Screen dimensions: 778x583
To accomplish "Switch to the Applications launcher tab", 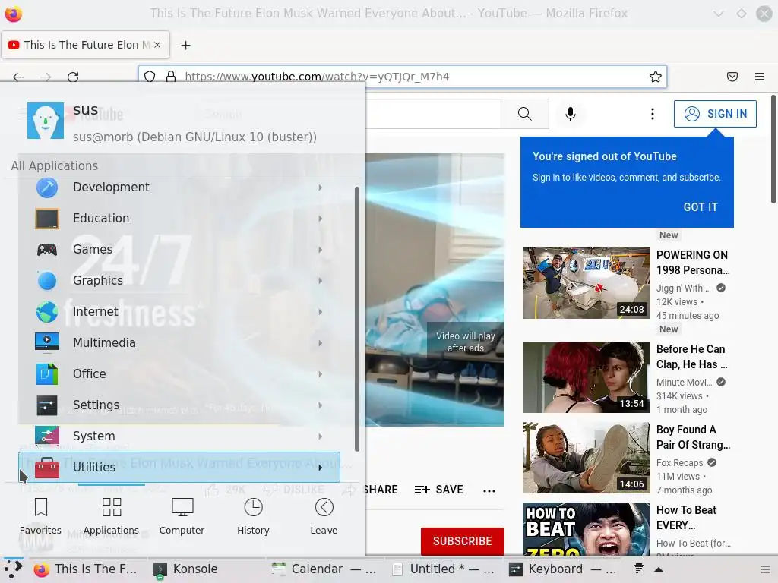I will (111, 517).
